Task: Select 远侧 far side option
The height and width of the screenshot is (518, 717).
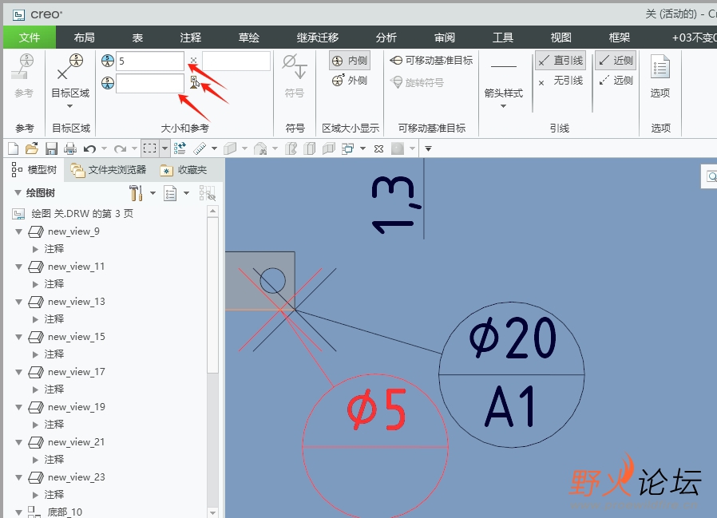Action: (x=616, y=81)
